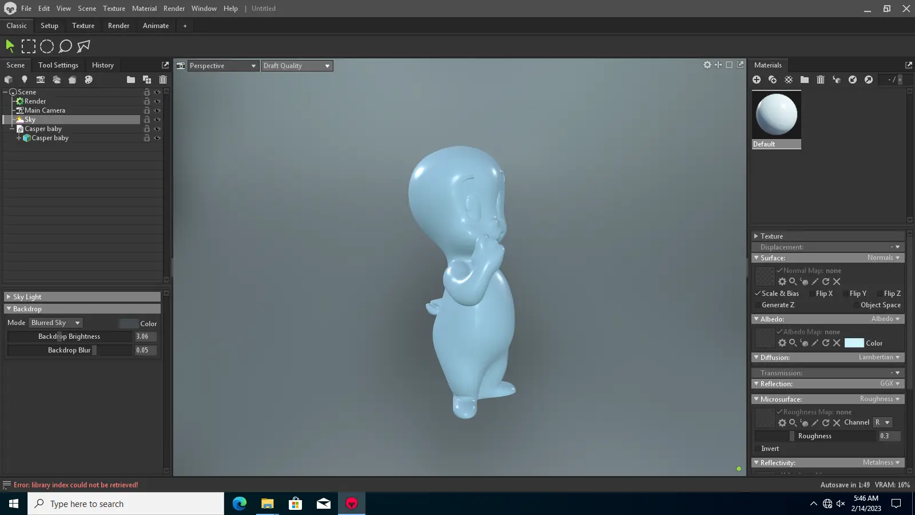Switch to the Tool Settings tab
The height and width of the screenshot is (515, 915).
tap(58, 65)
